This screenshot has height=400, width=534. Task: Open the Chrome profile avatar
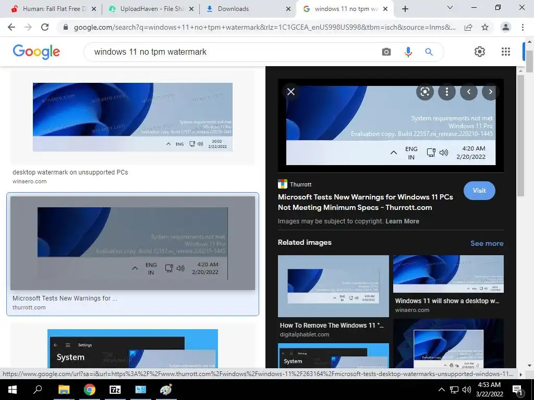coord(506,27)
